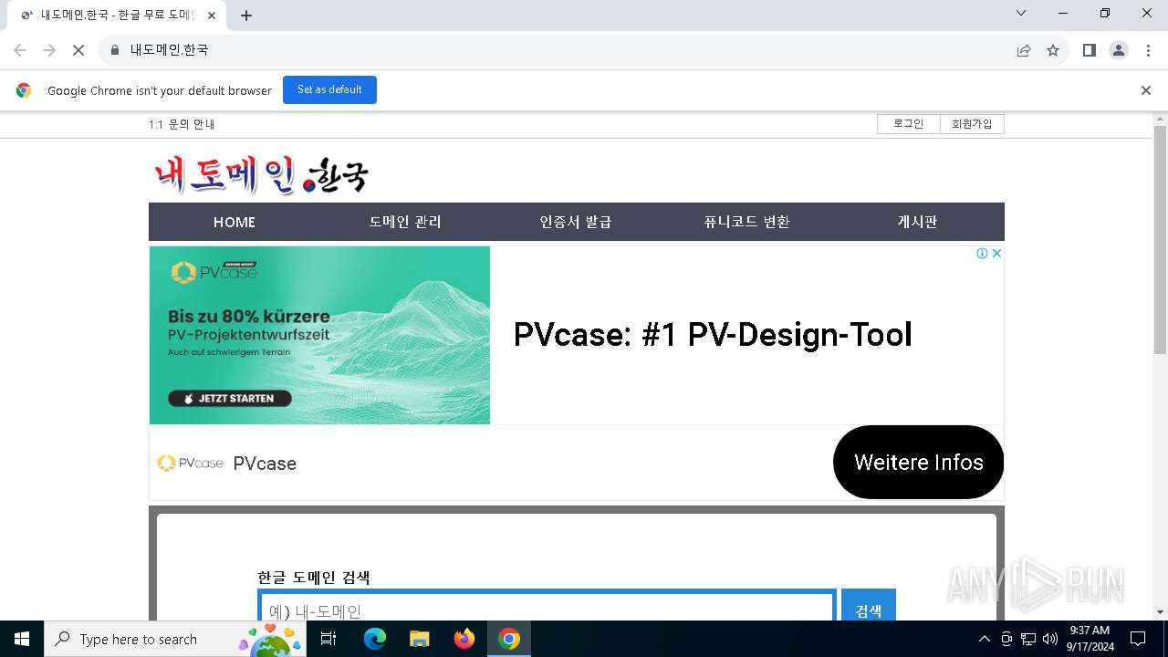Bookmark this tab with star icon

pos(1053,50)
